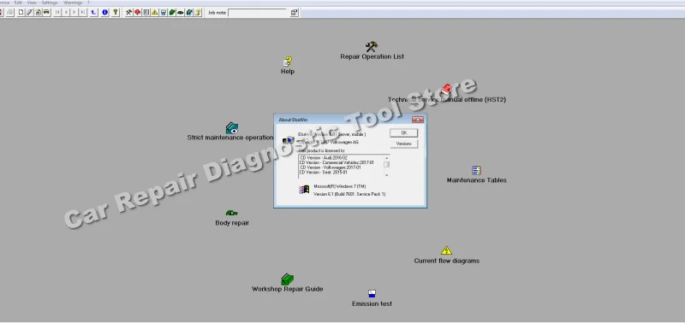Click the new document toolbar icon

(21, 12)
